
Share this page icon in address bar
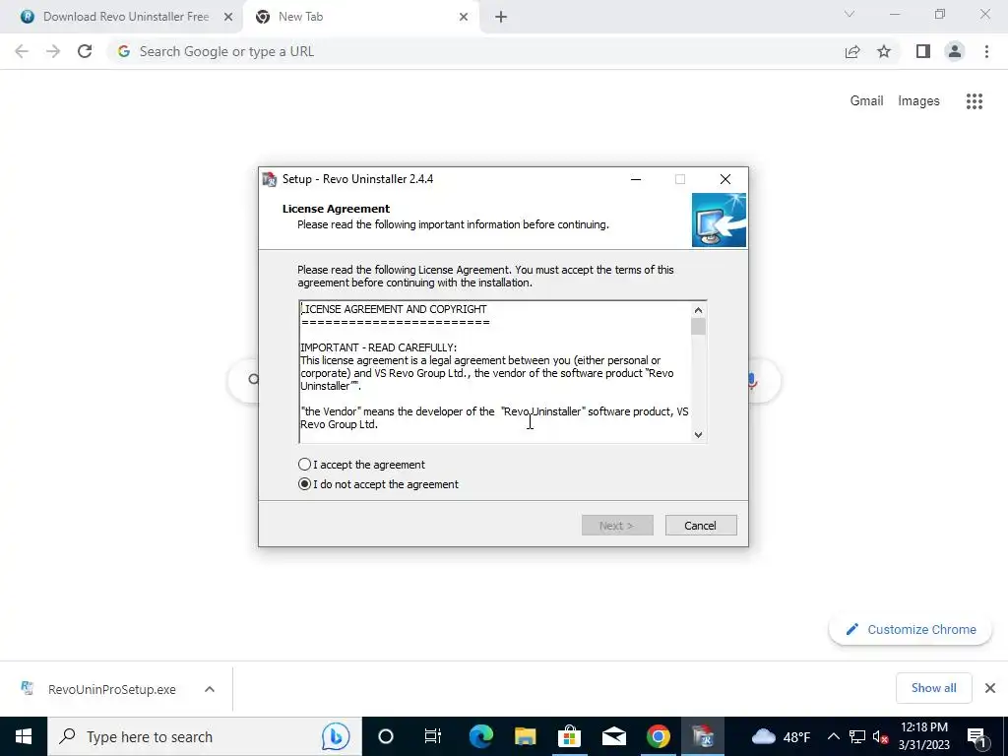click(x=852, y=51)
